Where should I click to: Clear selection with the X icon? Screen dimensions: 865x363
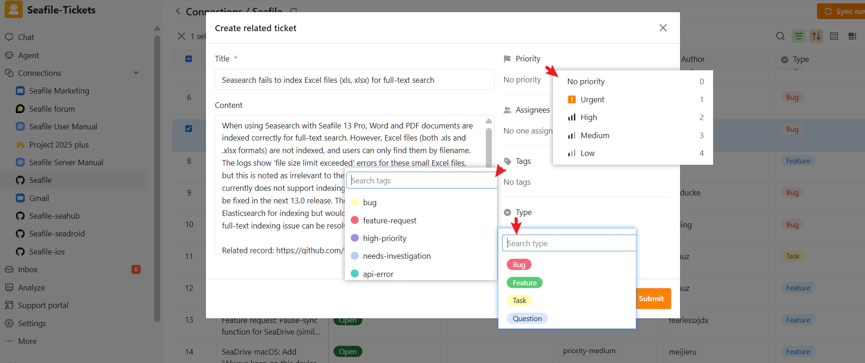point(181,36)
